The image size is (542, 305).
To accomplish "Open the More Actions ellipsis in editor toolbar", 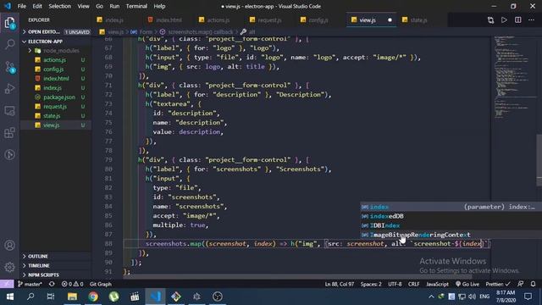I will 531,20.
